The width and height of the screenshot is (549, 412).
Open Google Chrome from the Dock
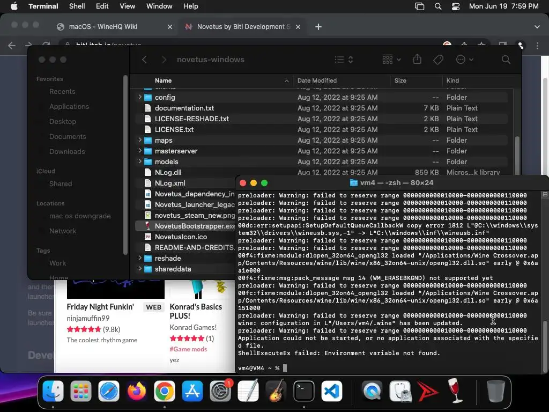(164, 391)
